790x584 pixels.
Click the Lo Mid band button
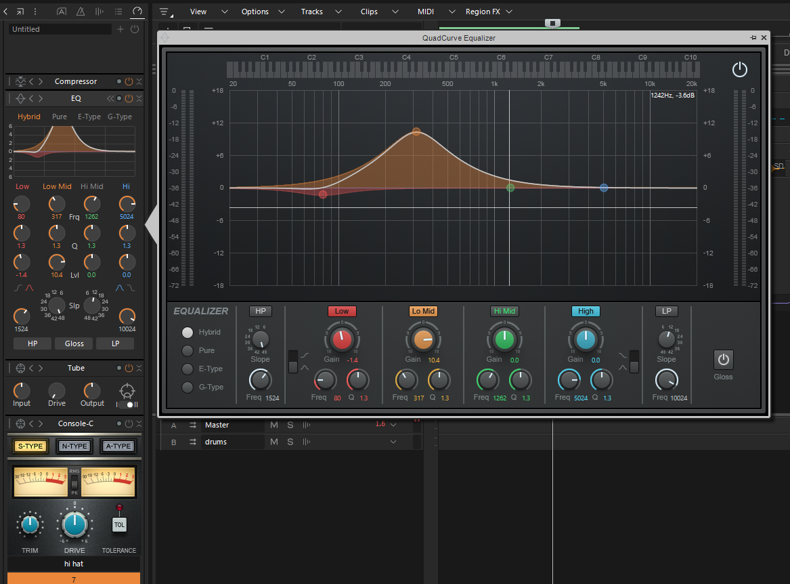tap(423, 311)
